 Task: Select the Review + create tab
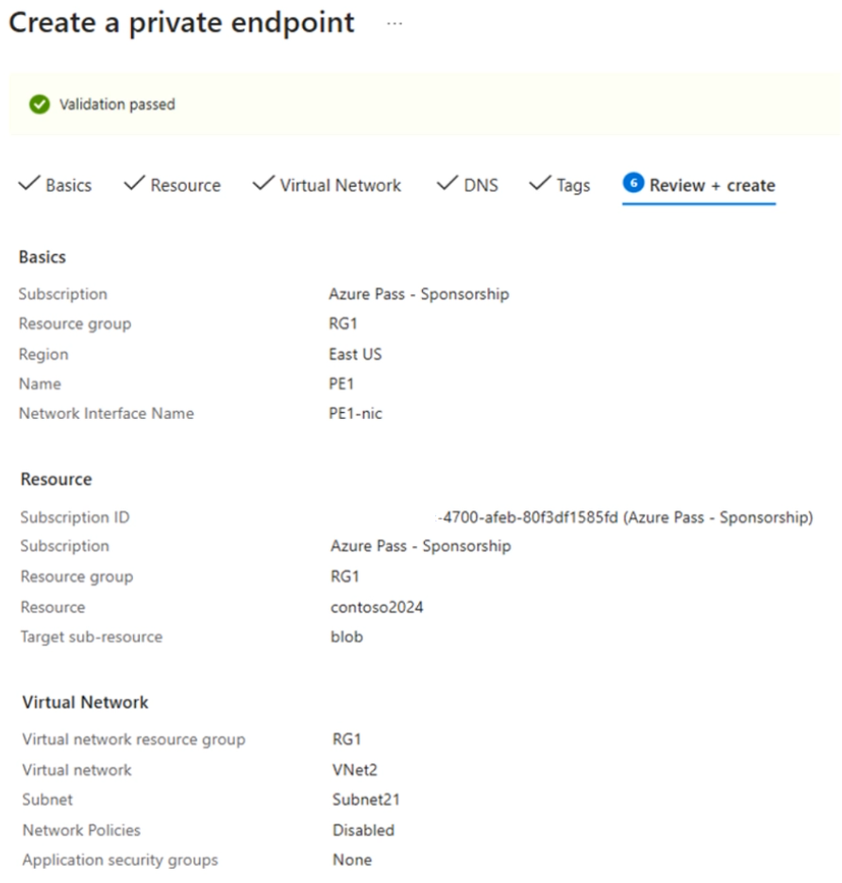point(712,185)
